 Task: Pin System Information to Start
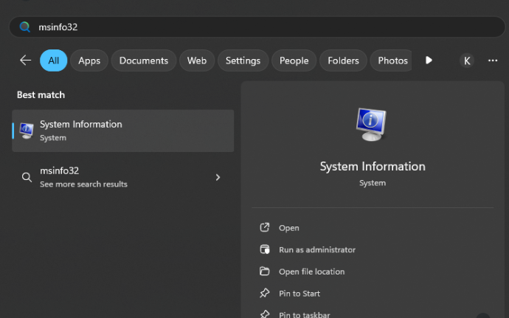299,294
